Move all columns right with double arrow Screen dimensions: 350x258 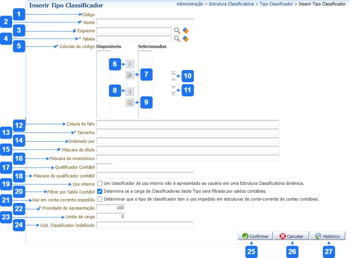pos(129,75)
